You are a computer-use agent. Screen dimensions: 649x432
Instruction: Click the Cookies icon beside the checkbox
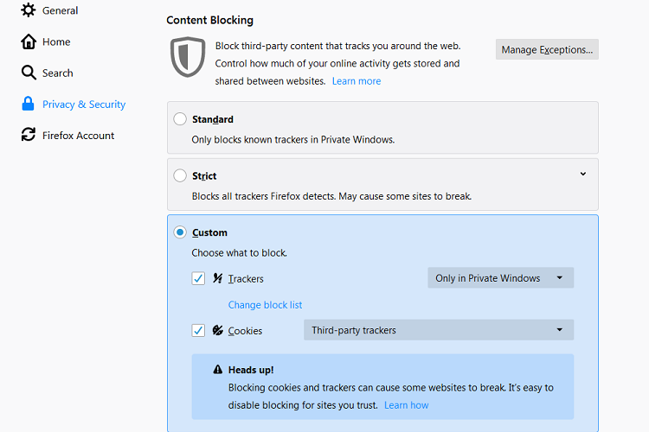click(218, 330)
